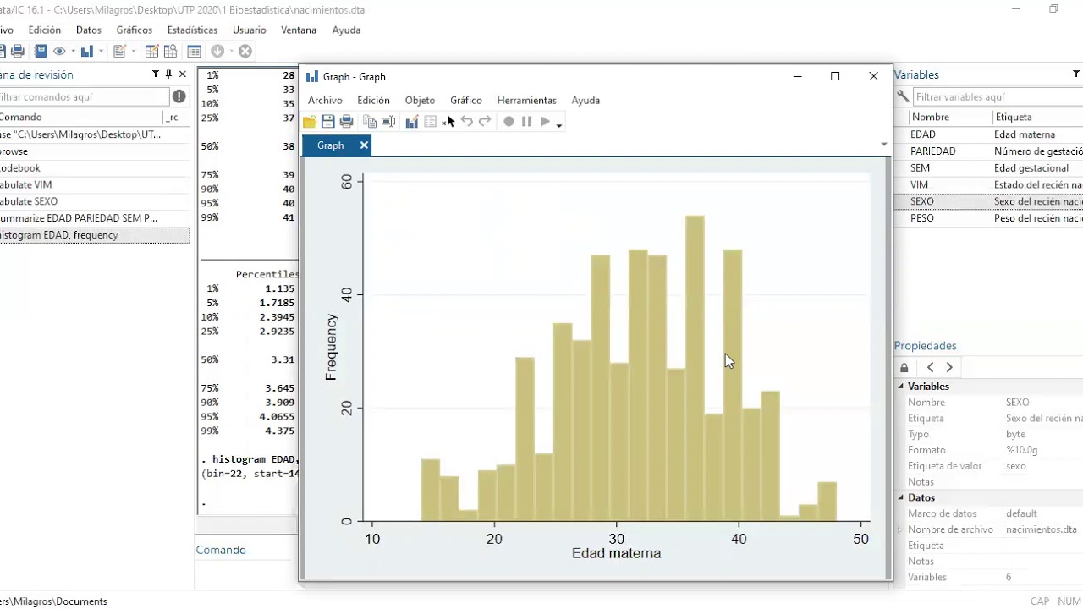
Task: Click the Copy icon in Graph window toolbar
Action: 370,122
